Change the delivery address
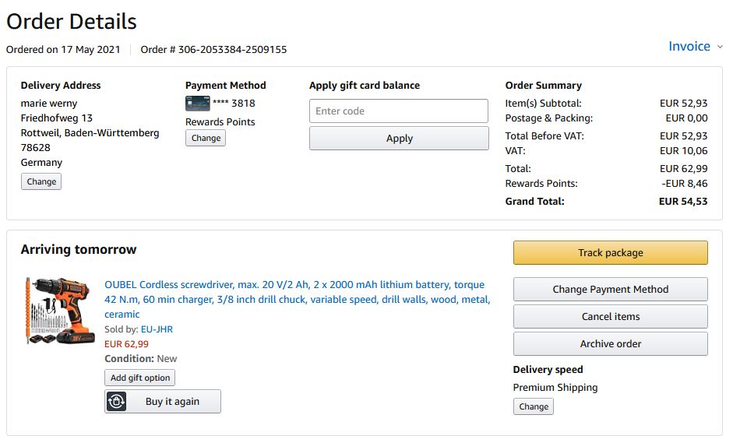 point(41,181)
